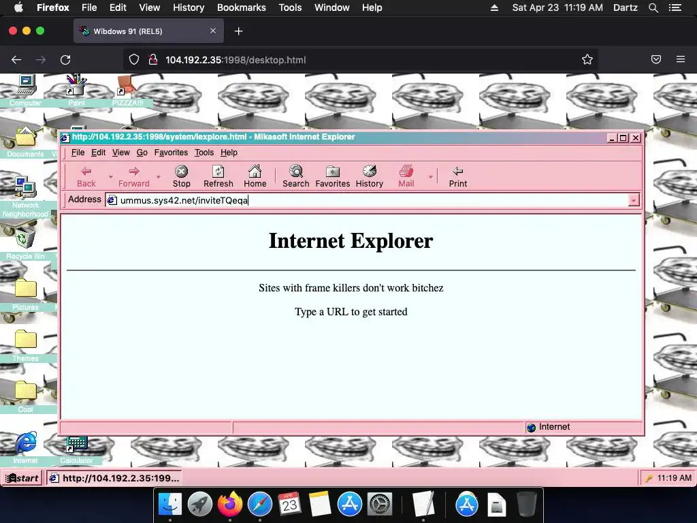
Task: Close the Wibdows 91 (REL5) tab
Action: click(x=213, y=31)
